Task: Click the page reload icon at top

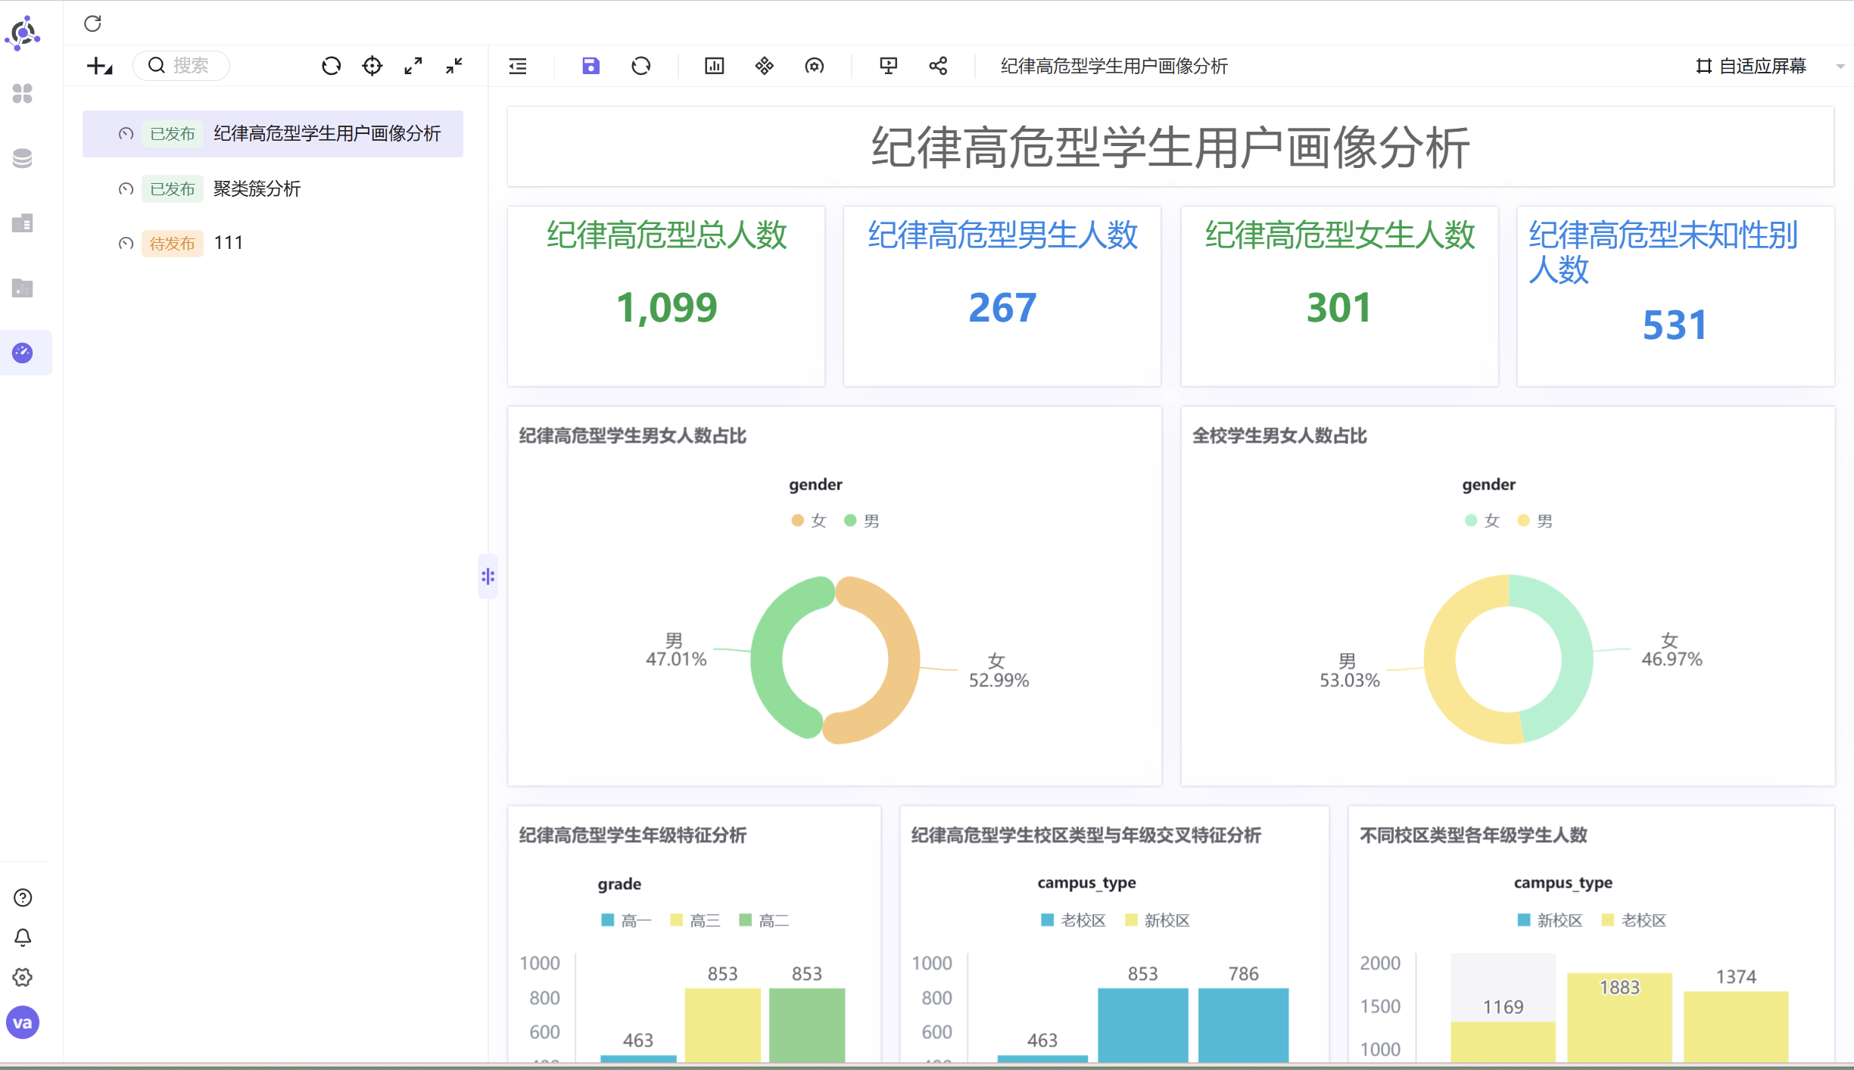Action: pyautogui.click(x=92, y=23)
